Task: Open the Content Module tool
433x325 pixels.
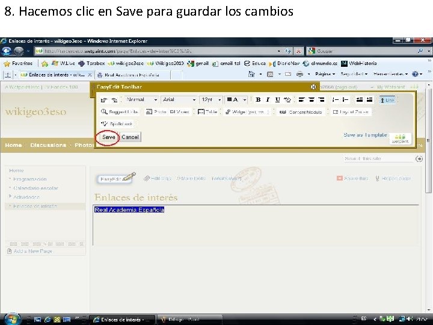Action: 301,112
